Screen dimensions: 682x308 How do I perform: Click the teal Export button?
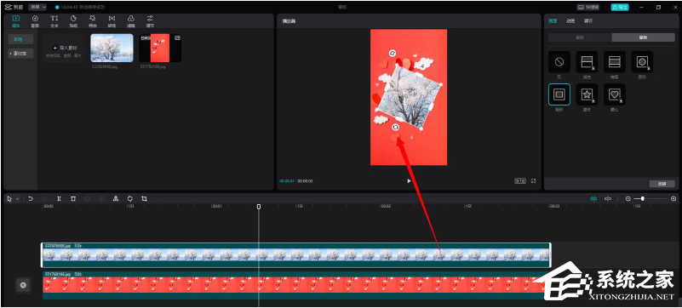620,7
